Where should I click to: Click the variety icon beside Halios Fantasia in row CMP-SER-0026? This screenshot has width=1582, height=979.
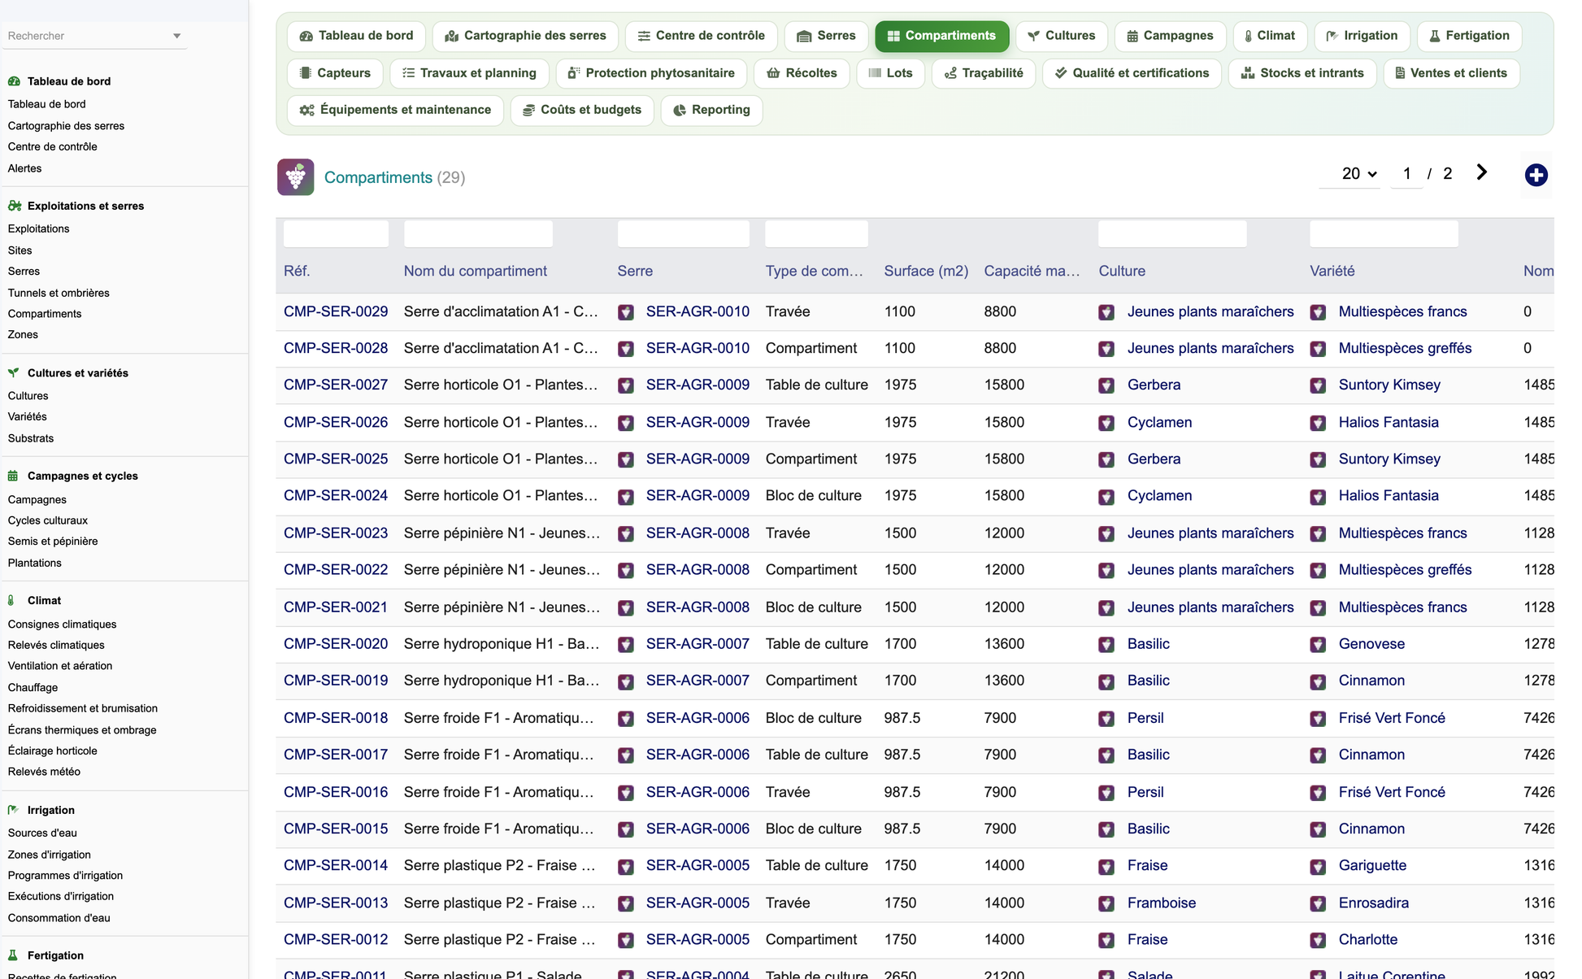click(1318, 423)
